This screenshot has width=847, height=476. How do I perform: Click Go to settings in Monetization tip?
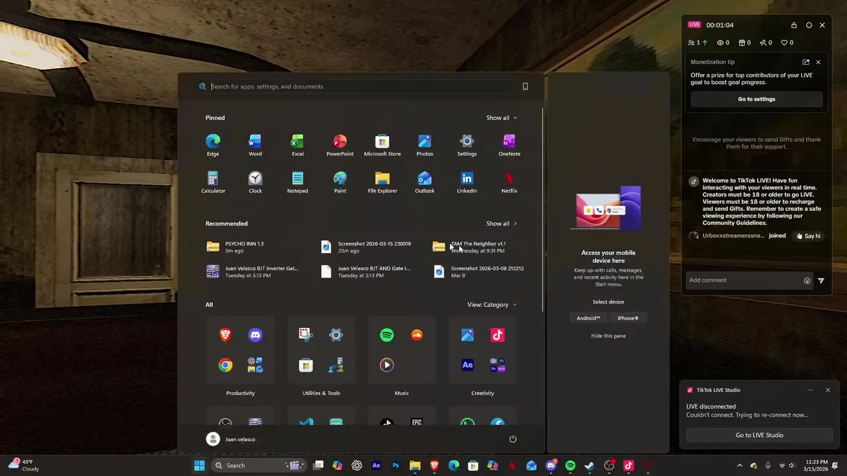756,99
